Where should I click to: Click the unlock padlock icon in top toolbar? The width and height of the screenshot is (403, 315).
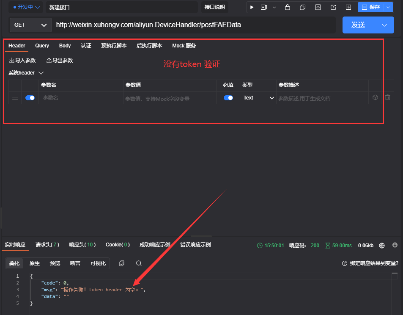pyautogui.click(x=288, y=7)
